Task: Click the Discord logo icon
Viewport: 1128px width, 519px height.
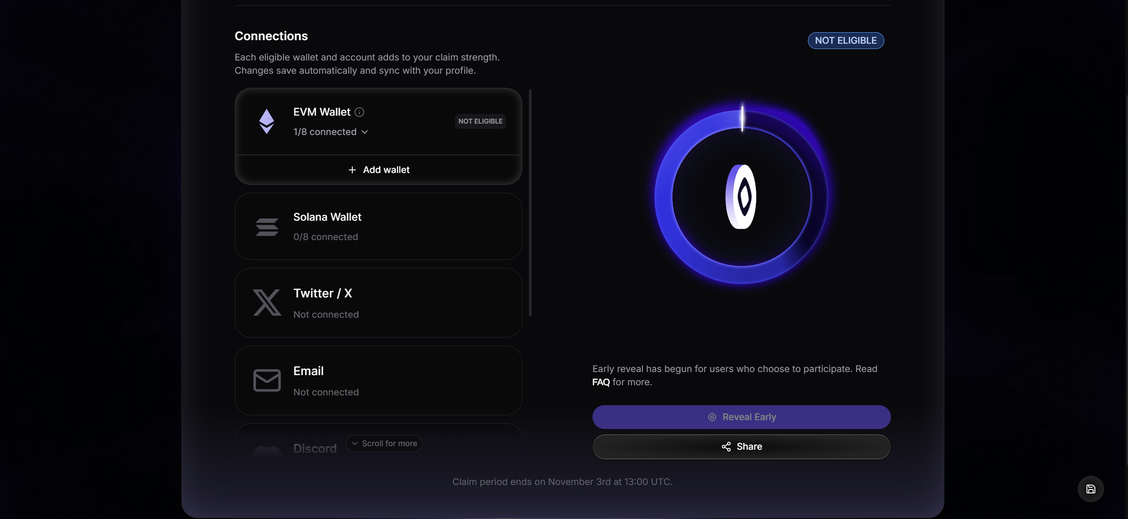Action: tap(267, 452)
